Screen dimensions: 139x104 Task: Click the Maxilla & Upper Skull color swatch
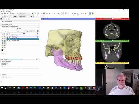coord(10,35)
